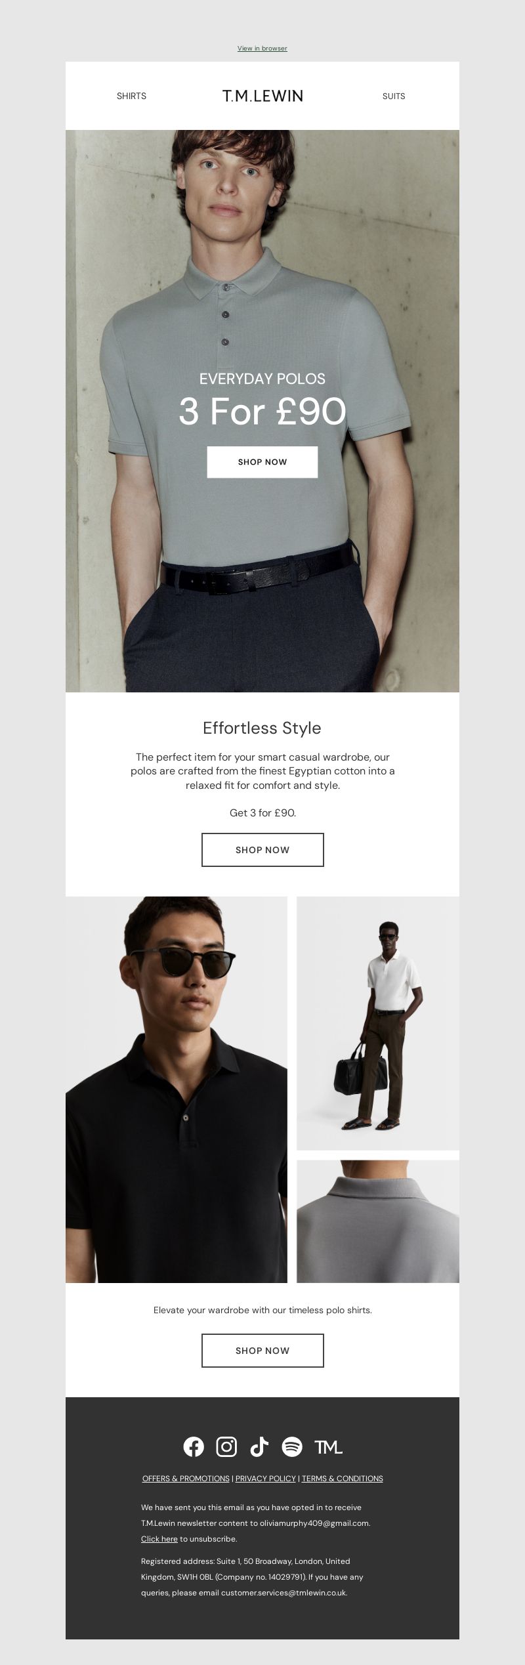Open the TikTok icon in footer
Image resolution: width=525 pixels, height=1665 pixels.
(259, 1446)
